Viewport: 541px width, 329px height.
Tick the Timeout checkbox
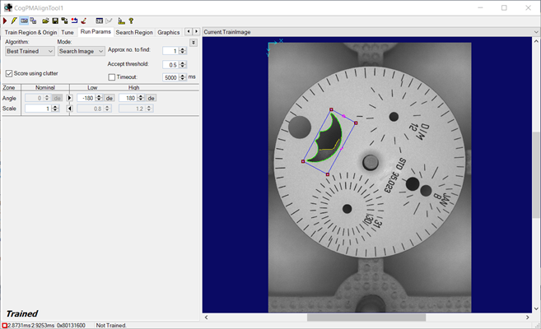[x=112, y=77]
